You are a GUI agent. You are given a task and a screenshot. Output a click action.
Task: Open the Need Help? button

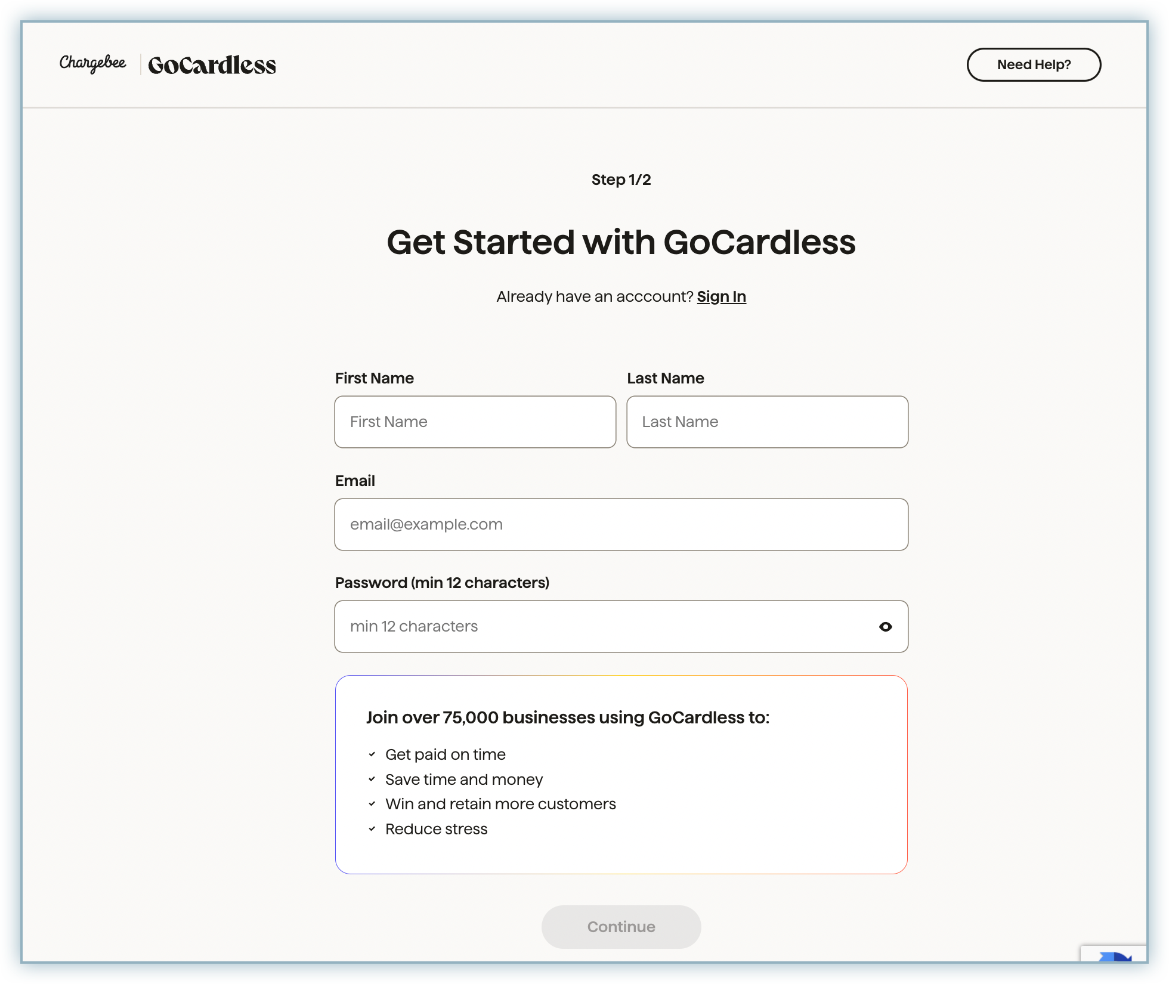click(x=1033, y=64)
